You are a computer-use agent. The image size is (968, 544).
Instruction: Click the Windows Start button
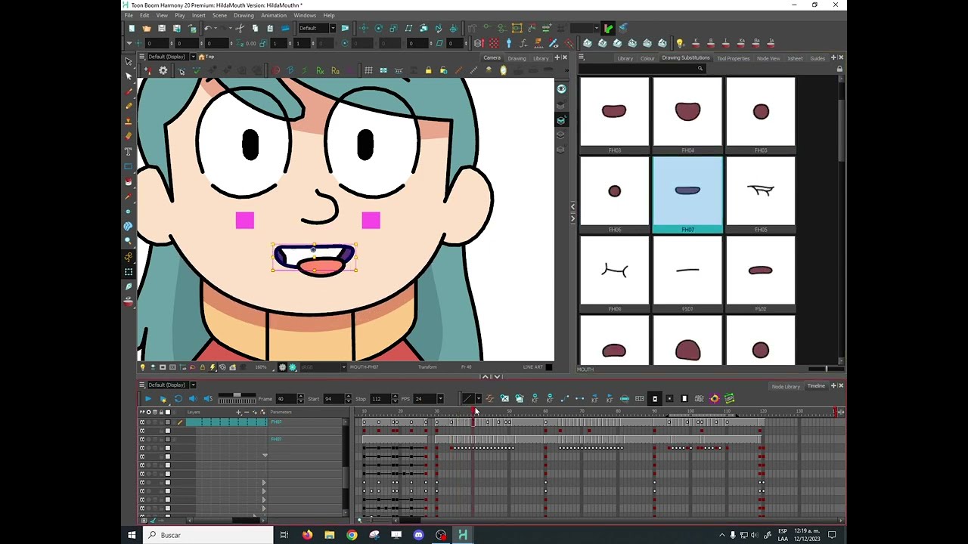pyautogui.click(x=132, y=535)
